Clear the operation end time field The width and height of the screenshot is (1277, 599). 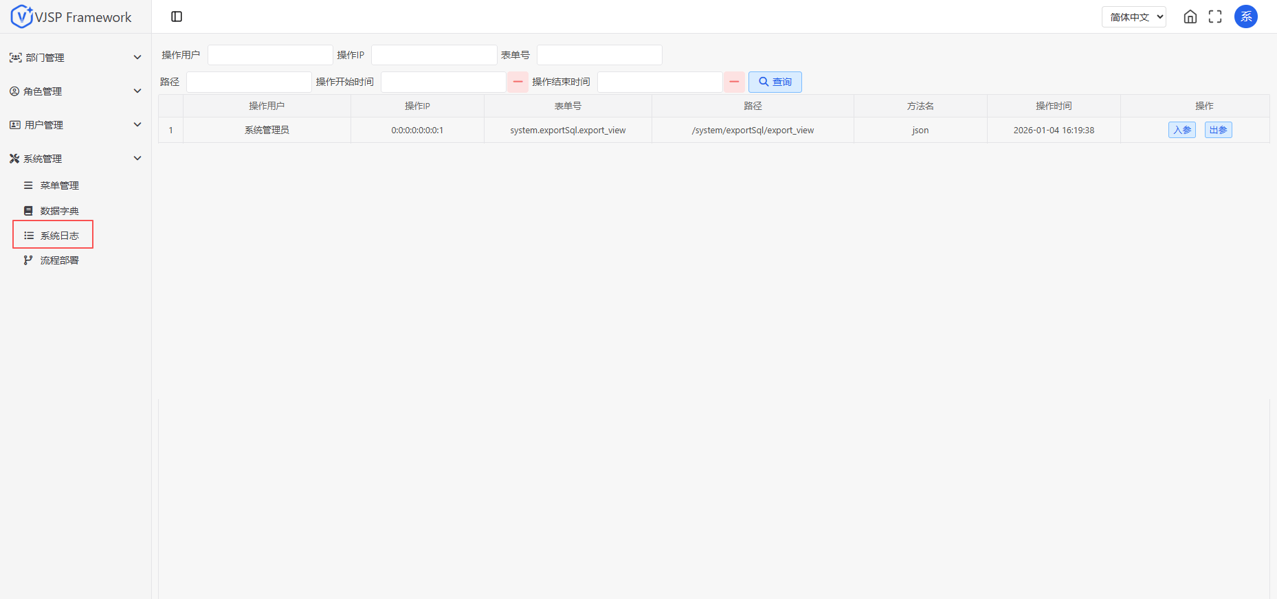click(734, 82)
